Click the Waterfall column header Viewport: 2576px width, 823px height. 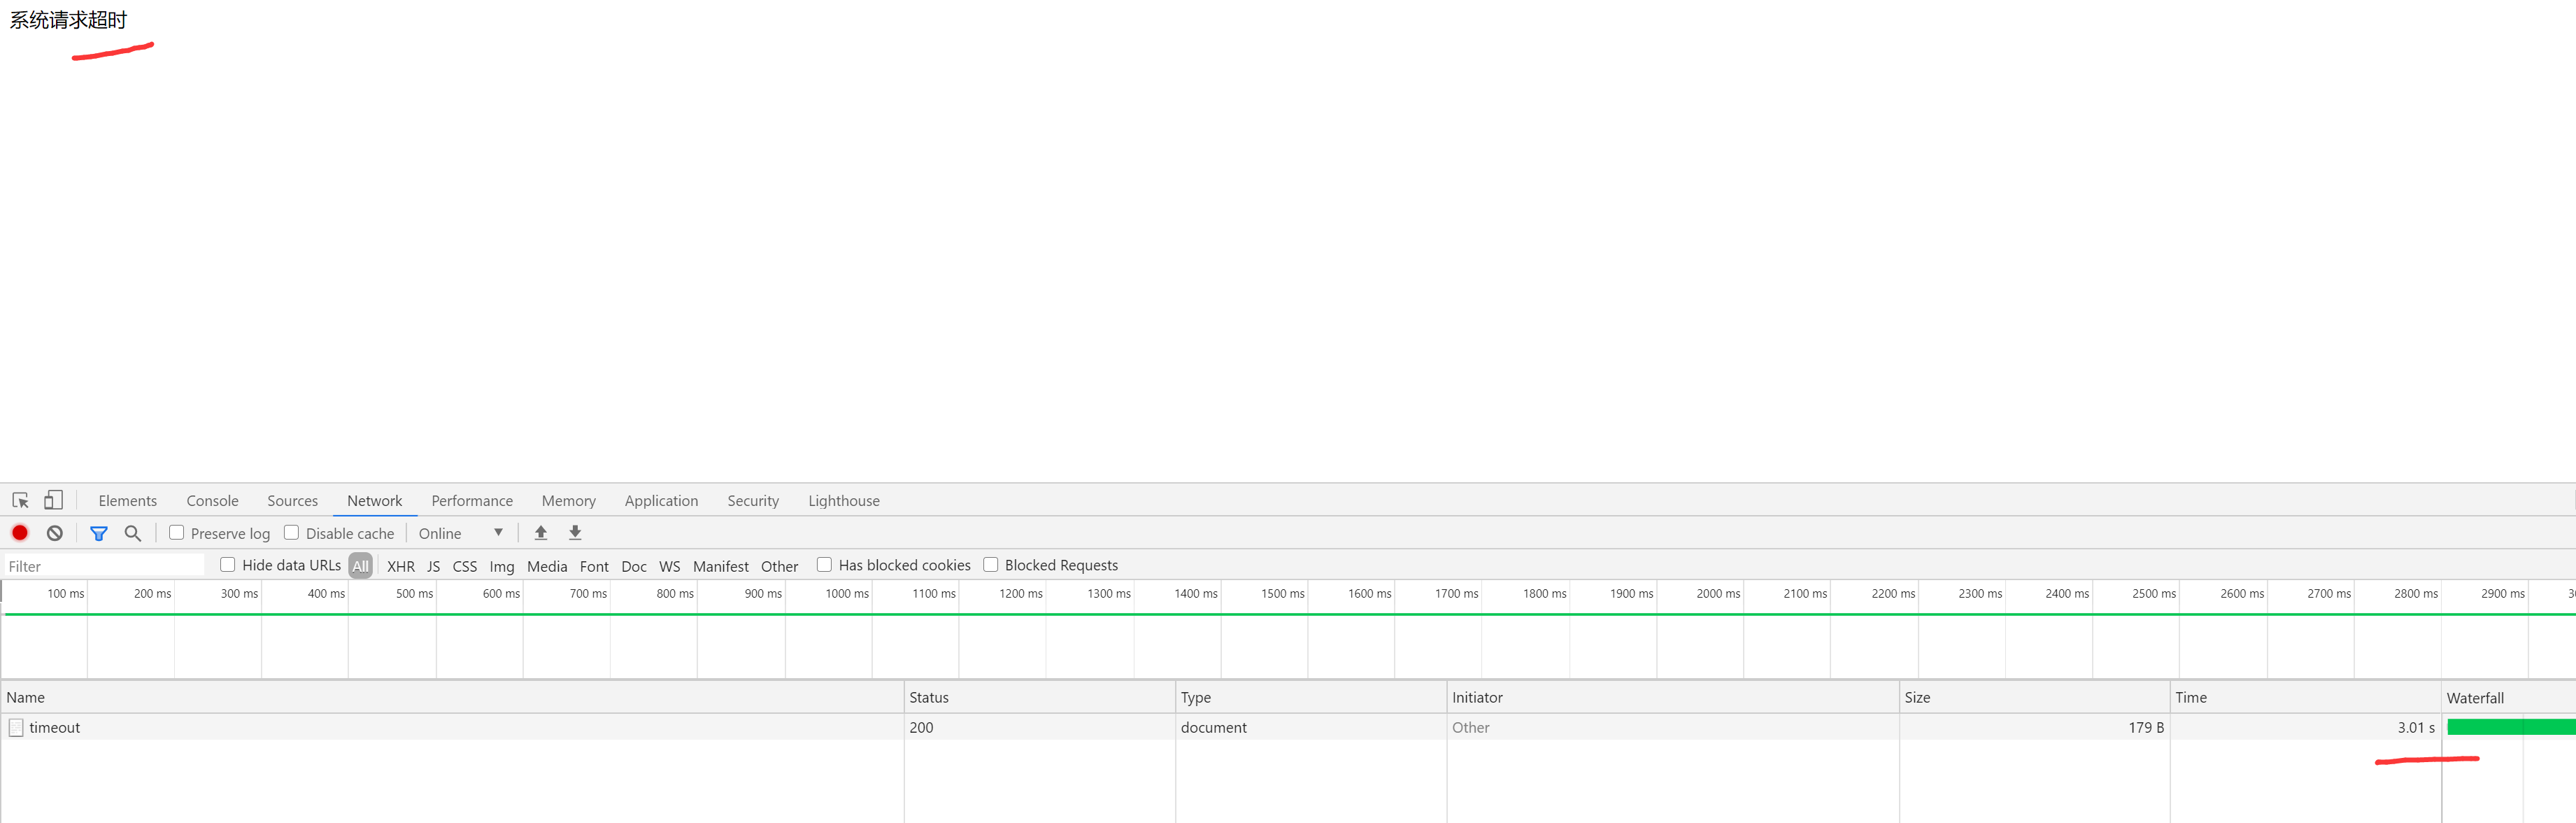point(2509,698)
